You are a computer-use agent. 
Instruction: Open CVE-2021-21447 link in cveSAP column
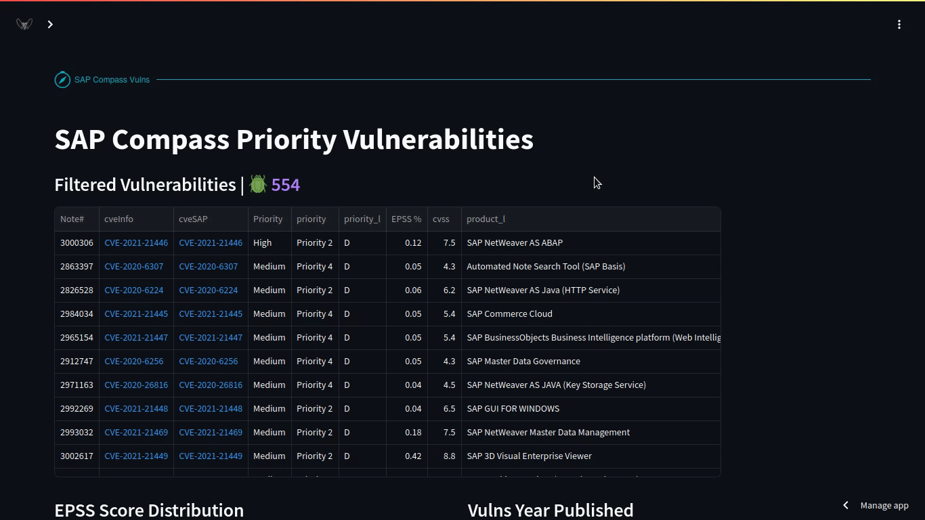pyautogui.click(x=211, y=338)
